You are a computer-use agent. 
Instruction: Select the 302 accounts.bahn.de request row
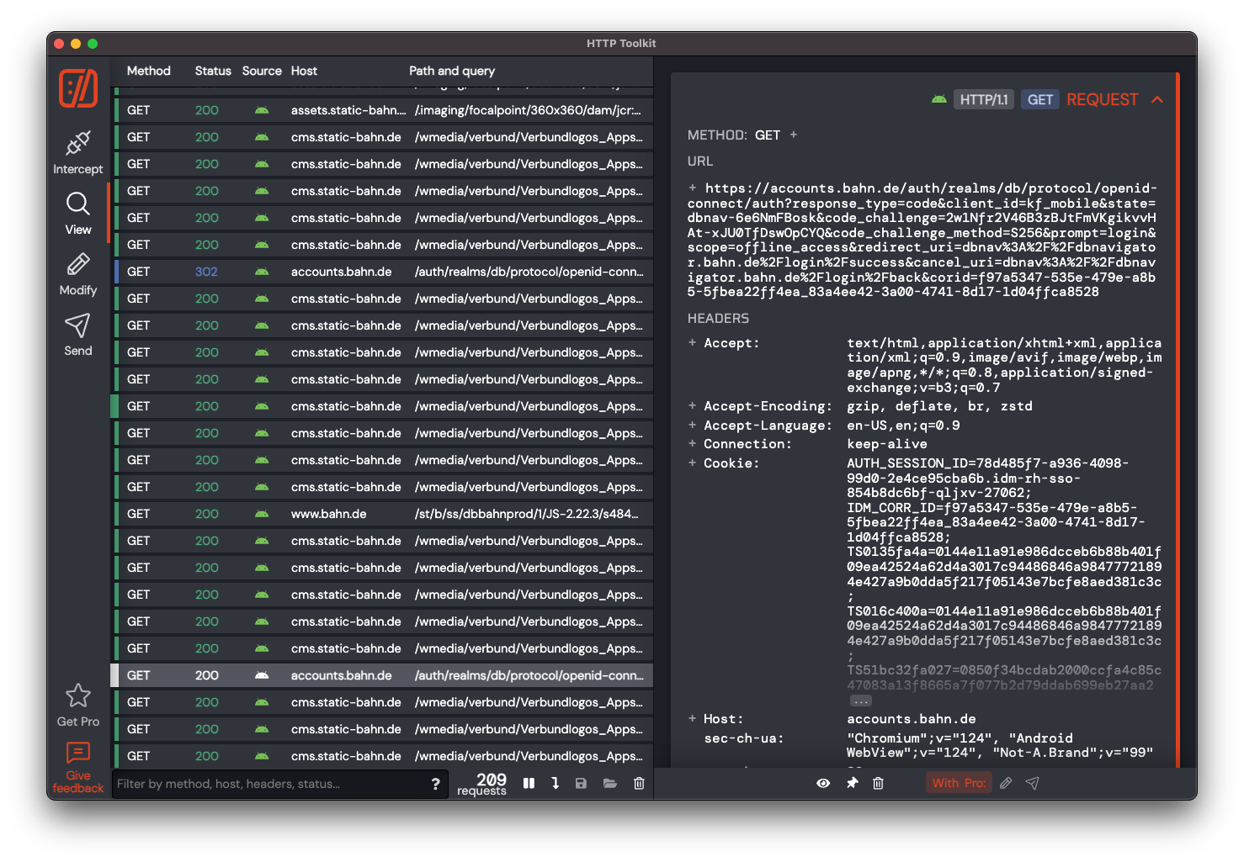[382, 272]
